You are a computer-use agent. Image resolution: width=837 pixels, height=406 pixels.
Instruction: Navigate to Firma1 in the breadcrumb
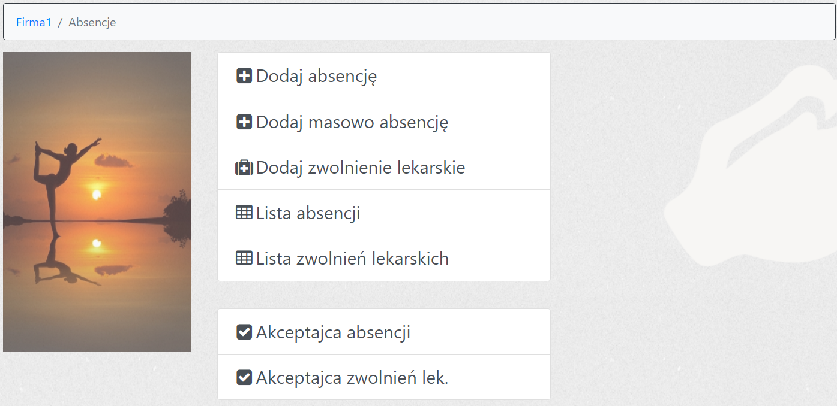[x=34, y=22]
